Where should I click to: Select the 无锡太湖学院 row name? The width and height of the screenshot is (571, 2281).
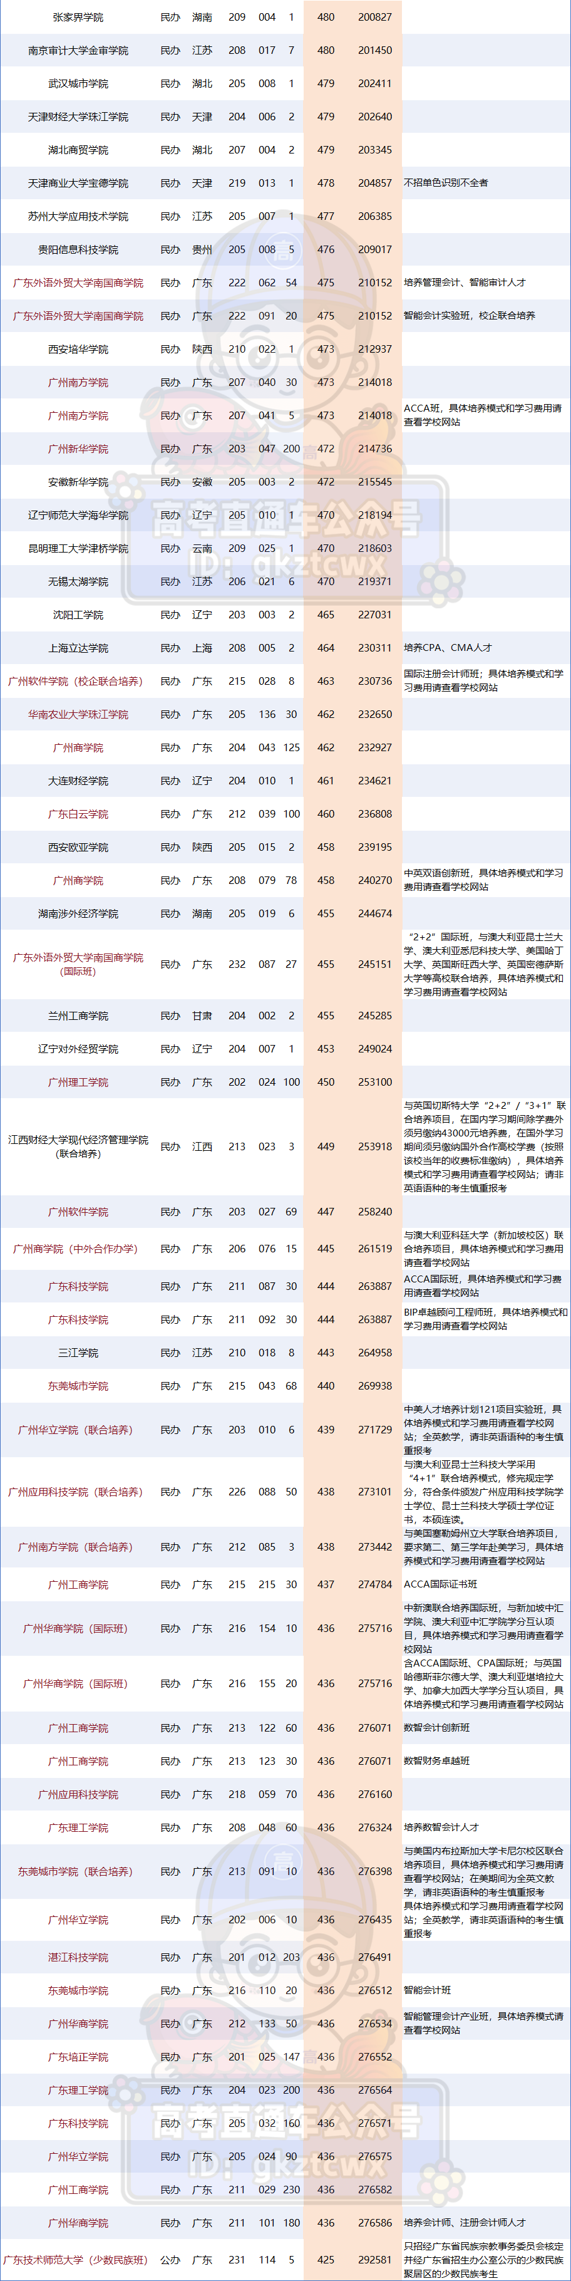78,582
